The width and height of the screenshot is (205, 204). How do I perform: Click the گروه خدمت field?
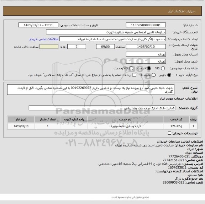tap(102, 108)
